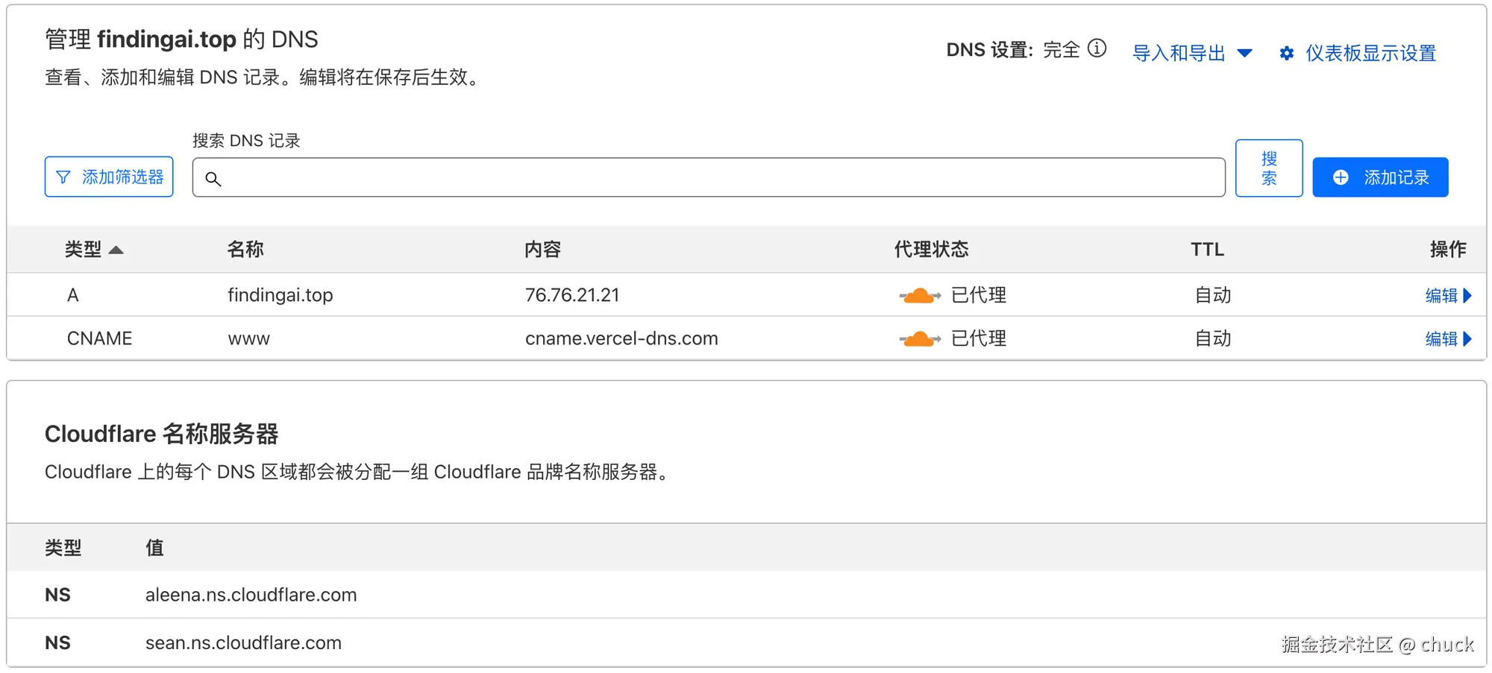Viewport: 1492px width, 673px height.
Task: Click into the DNS records search field
Action: 716,178
